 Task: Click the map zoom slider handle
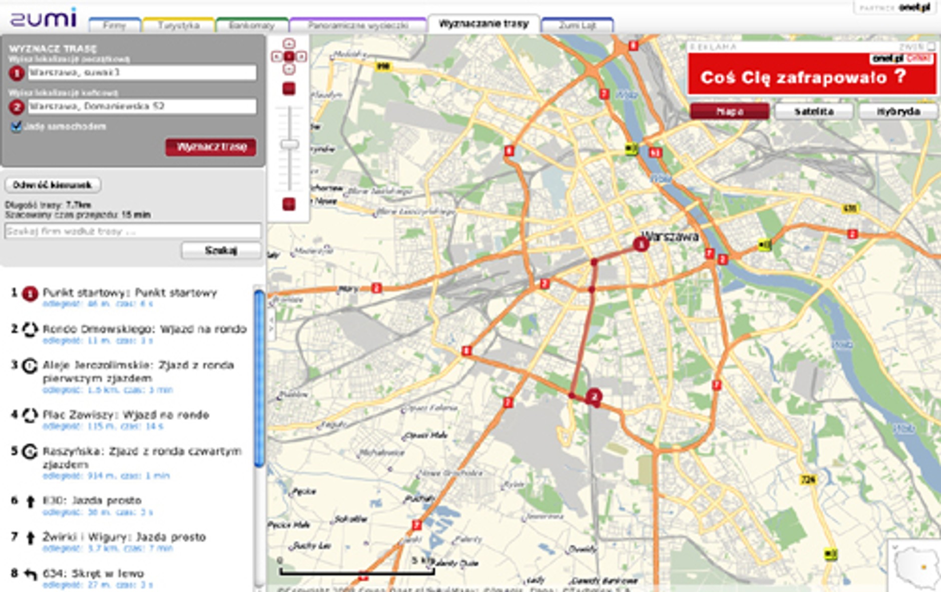tap(289, 144)
